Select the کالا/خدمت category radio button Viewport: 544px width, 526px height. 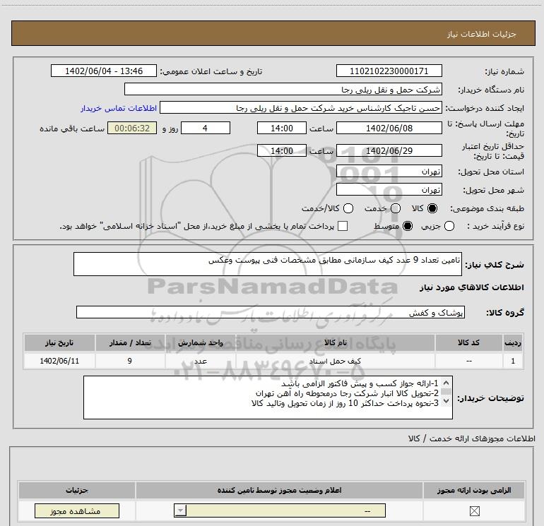(x=348, y=208)
